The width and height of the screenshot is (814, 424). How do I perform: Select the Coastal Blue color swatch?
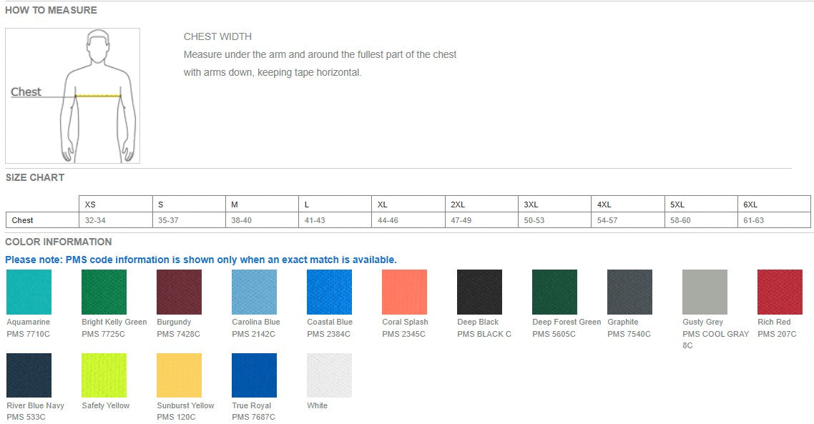pos(329,292)
